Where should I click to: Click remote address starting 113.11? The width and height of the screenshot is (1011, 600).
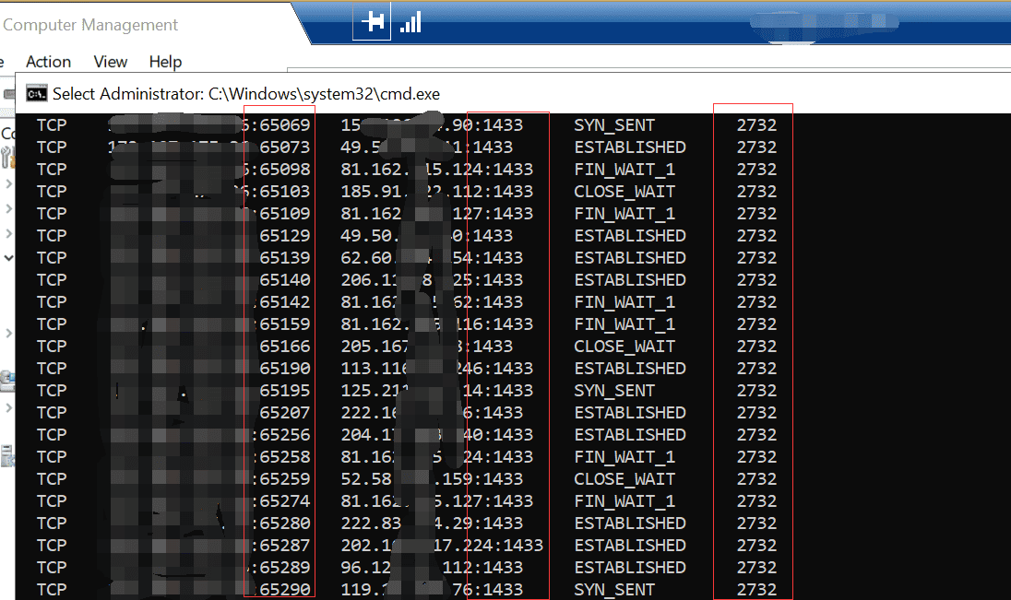(436, 369)
